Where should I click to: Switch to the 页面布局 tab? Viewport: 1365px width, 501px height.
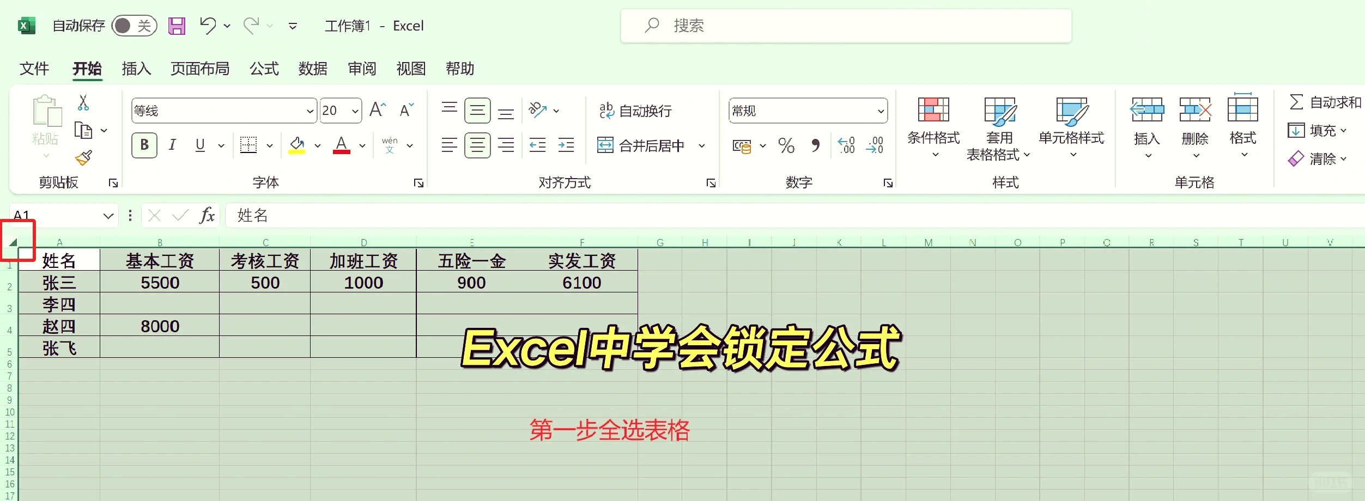(x=200, y=69)
